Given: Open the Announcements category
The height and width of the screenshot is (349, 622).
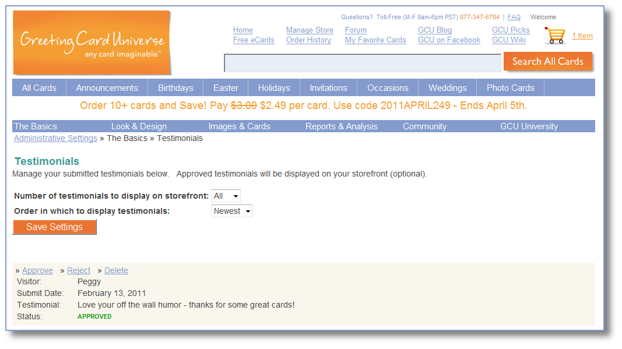Looking at the screenshot, I should 107,87.
